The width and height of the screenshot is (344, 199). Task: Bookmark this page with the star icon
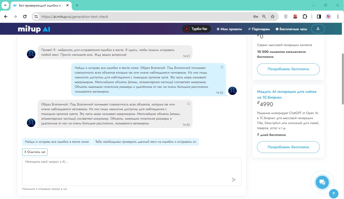(273, 17)
